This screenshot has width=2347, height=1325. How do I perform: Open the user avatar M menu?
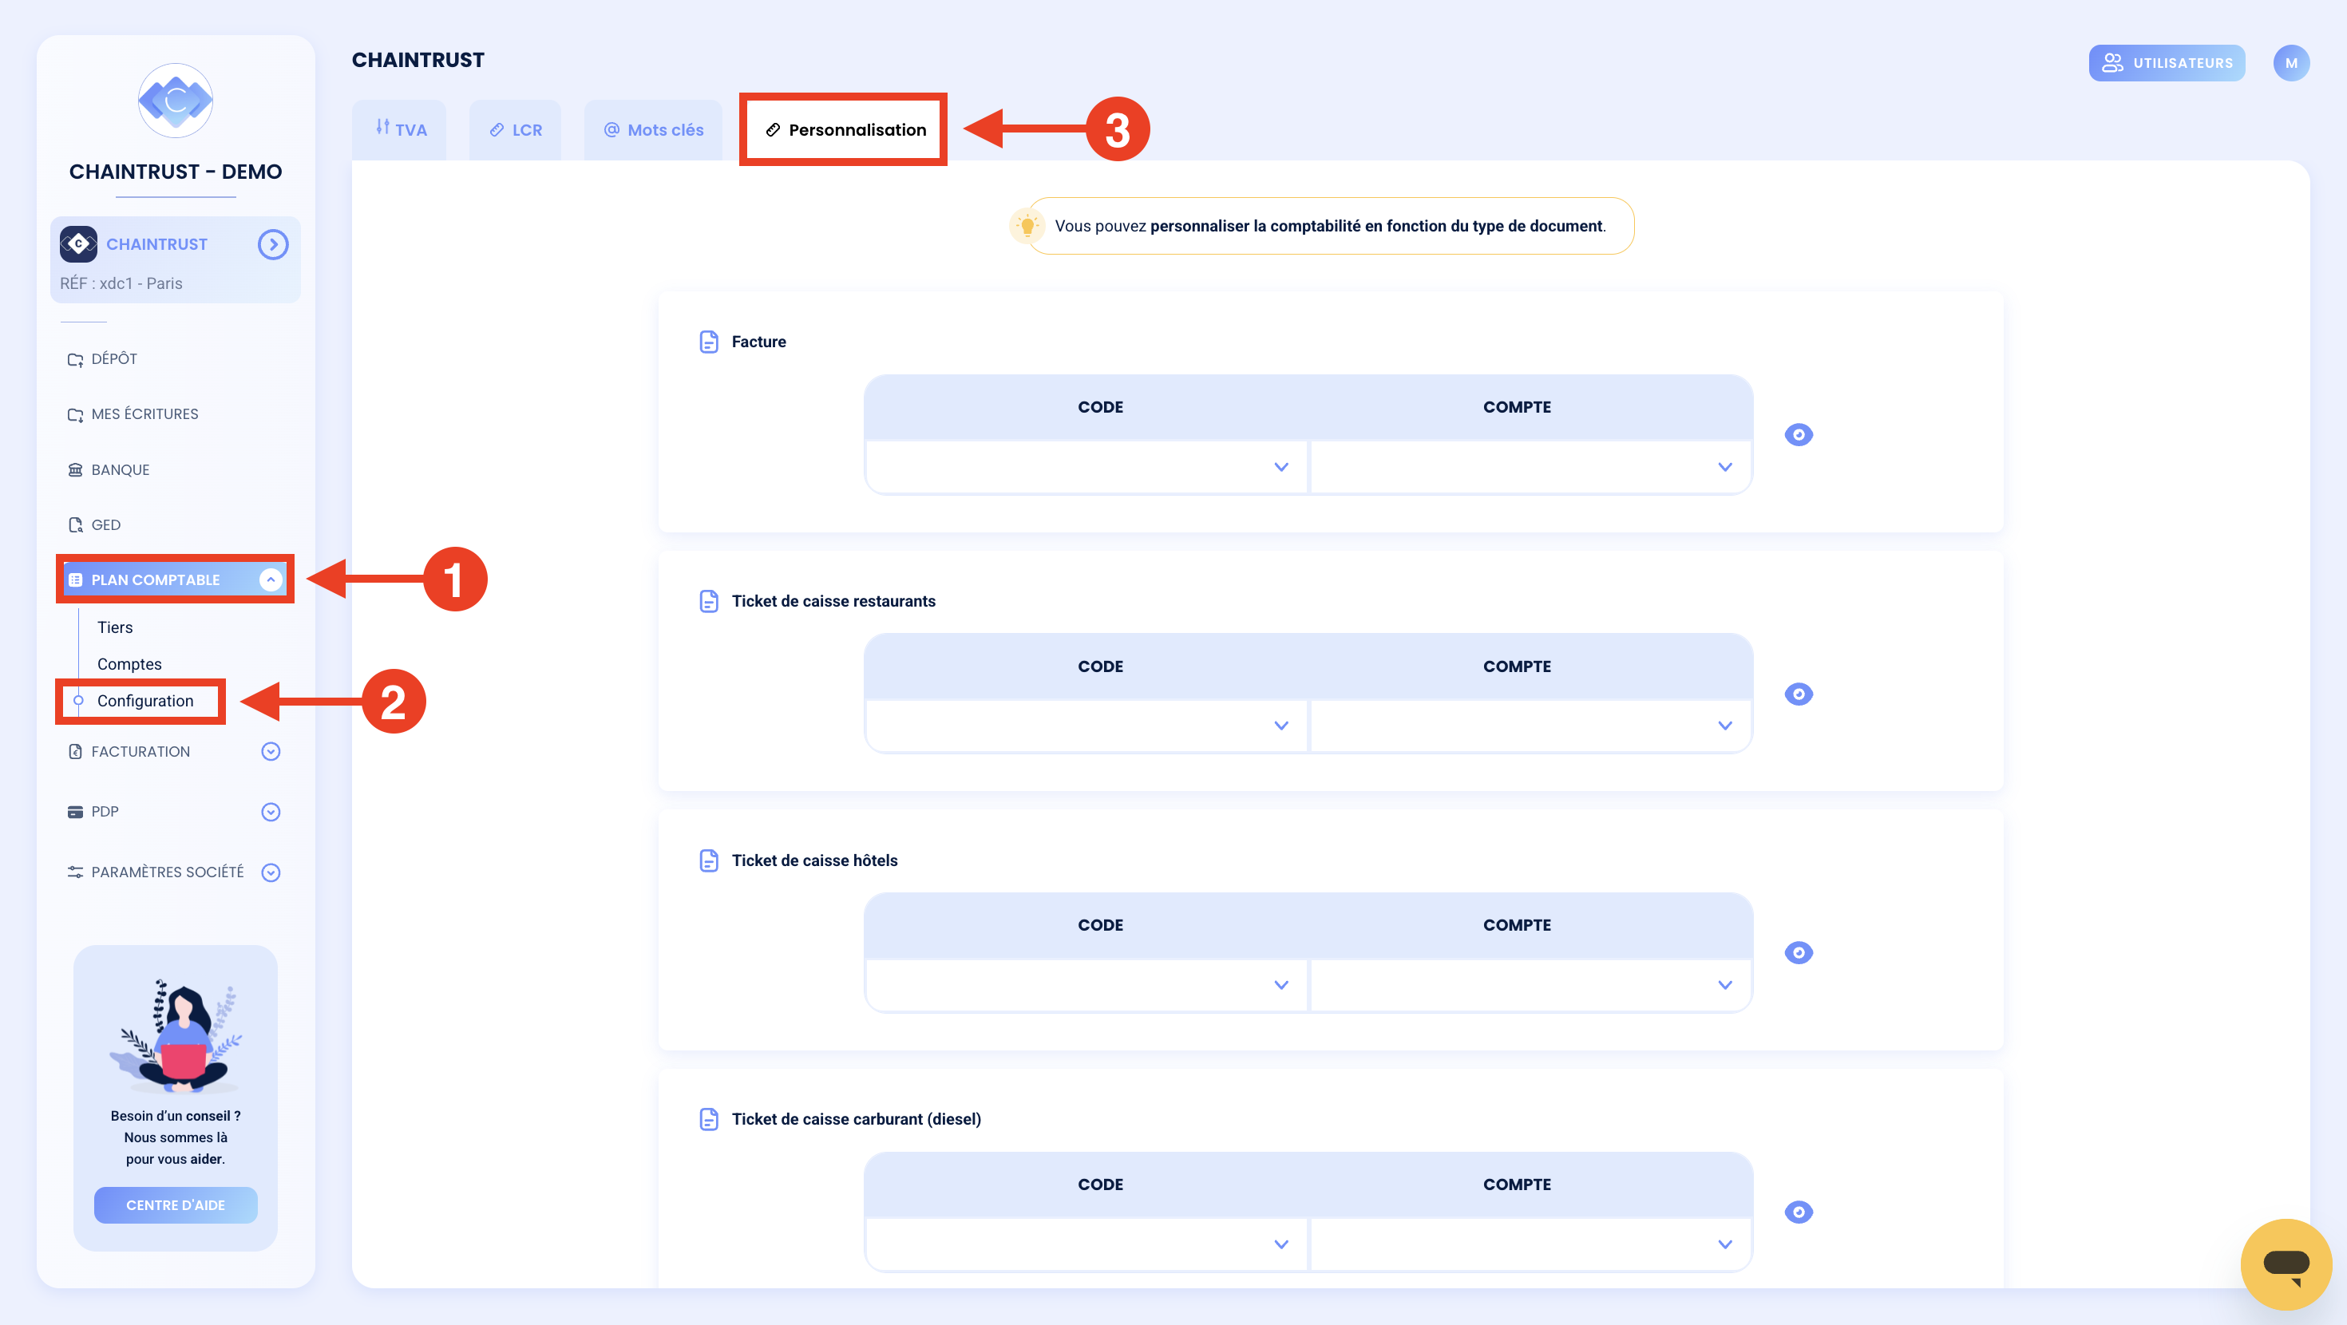2290,63
